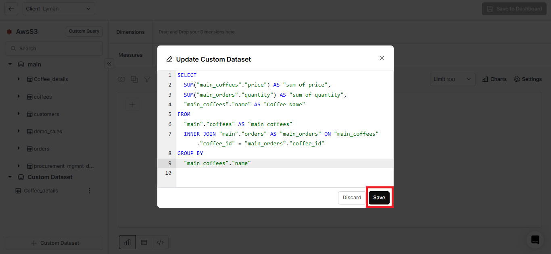The width and height of the screenshot is (551, 254).
Task: Expand the demo_sales table
Action: (19, 131)
